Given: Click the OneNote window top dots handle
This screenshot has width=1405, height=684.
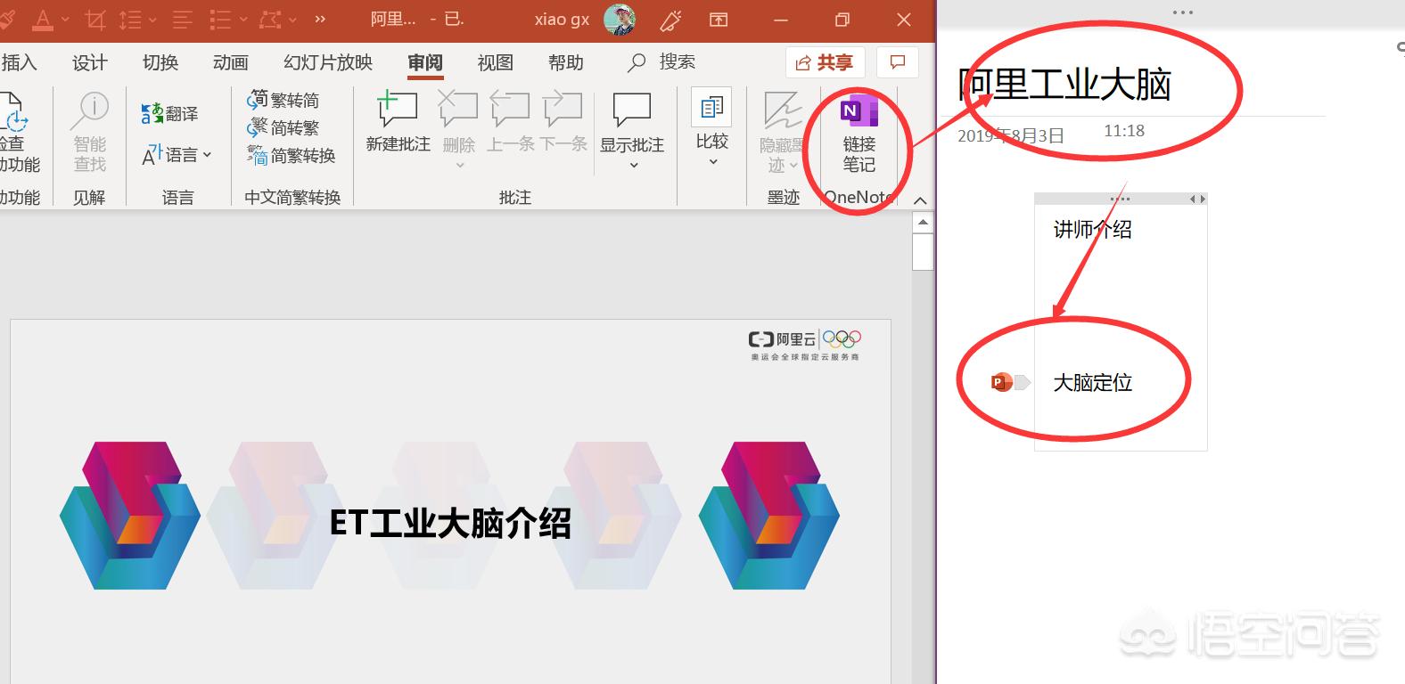Looking at the screenshot, I should [1183, 12].
